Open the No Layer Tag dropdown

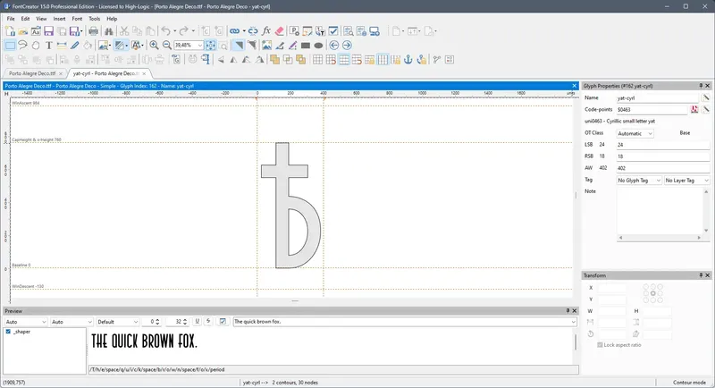pos(686,181)
